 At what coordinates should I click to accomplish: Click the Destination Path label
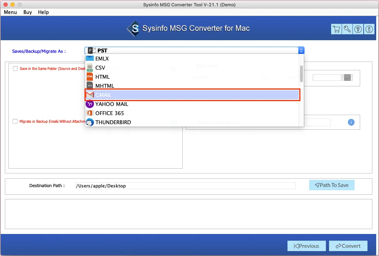coord(47,186)
